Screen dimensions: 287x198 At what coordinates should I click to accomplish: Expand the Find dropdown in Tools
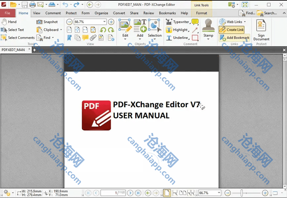[53, 38]
